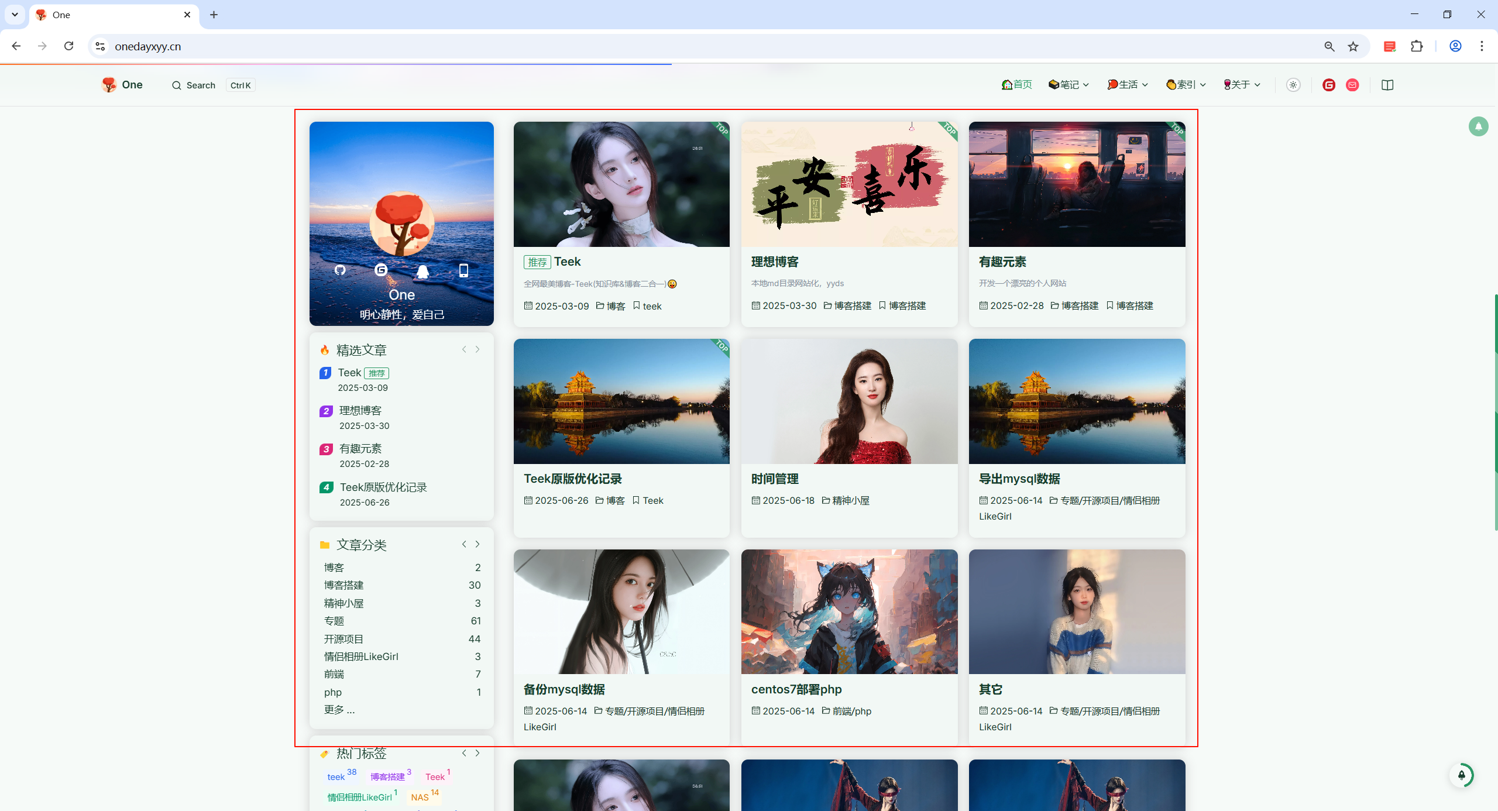Open the 理想博客 article title
This screenshot has width=1498, height=811.
(775, 262)
